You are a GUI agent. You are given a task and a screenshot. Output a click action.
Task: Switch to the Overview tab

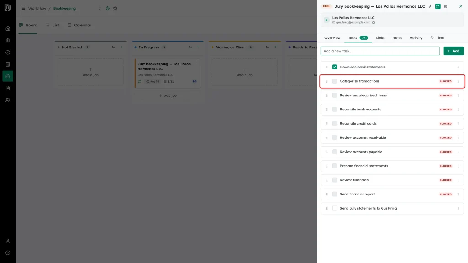(x=332, y=38)
